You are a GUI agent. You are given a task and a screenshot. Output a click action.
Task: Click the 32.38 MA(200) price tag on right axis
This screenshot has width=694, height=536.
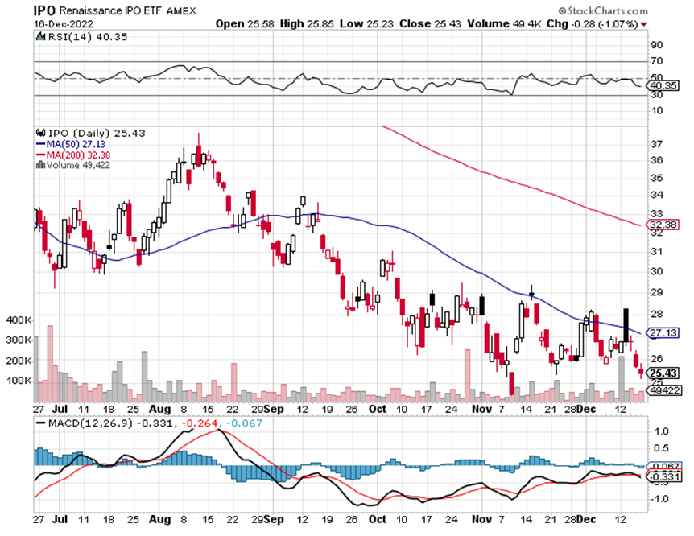tap(662, 225)
